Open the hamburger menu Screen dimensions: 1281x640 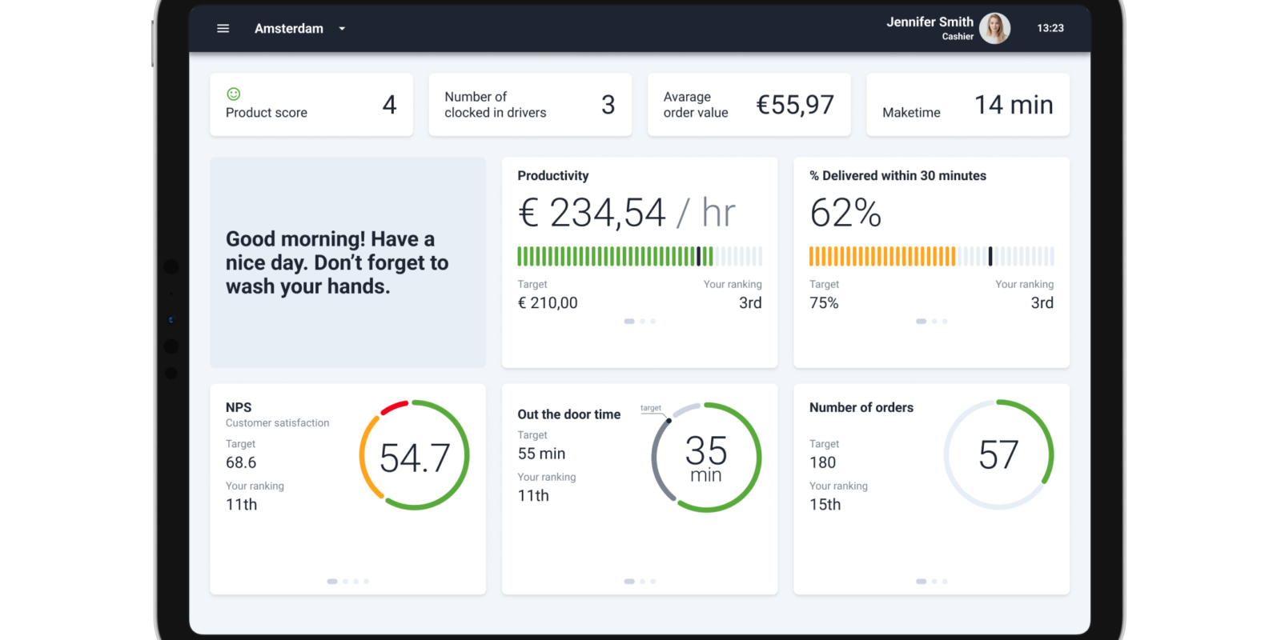(x=223, y=29)
